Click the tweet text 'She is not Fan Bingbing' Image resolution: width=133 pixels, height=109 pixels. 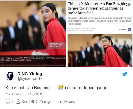click(x=28, y=88)
